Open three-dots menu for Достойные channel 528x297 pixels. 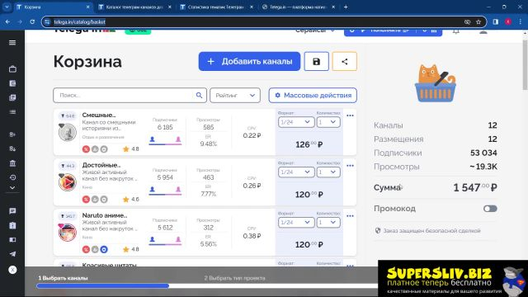coord(350,166)
